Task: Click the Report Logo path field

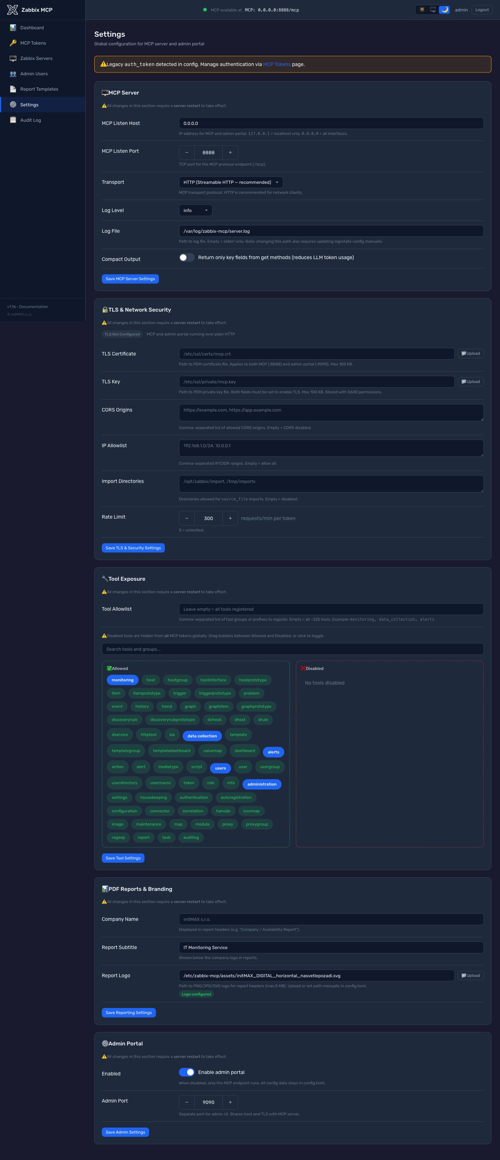Action: pyautogui.click(x=317, y=976)
